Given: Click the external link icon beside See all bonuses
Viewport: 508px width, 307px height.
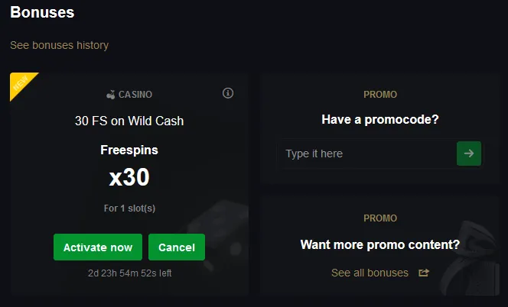Looking at the screenshot, I should point(424,273).
